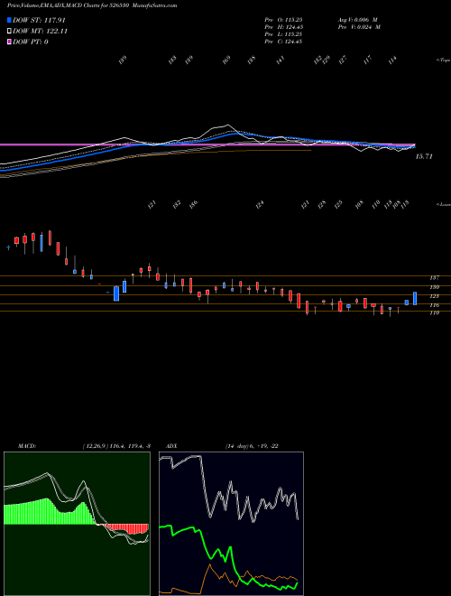Click the 127 top label above EMA chart
Viewport: 451px width, 596px height.
(343, 61)
